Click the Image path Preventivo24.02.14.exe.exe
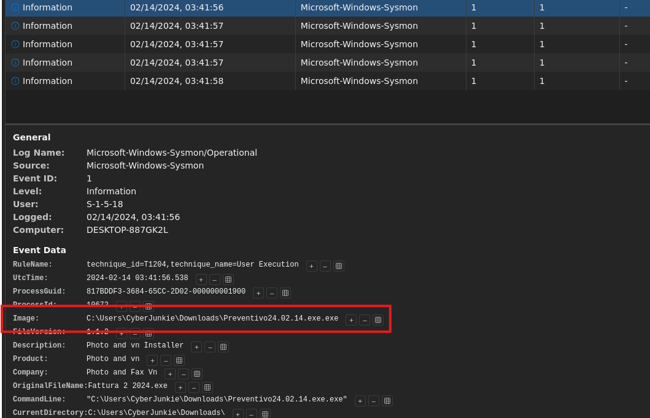Image resolution: width=650 pixels, height=418 pixels. [x=212, y=318]
